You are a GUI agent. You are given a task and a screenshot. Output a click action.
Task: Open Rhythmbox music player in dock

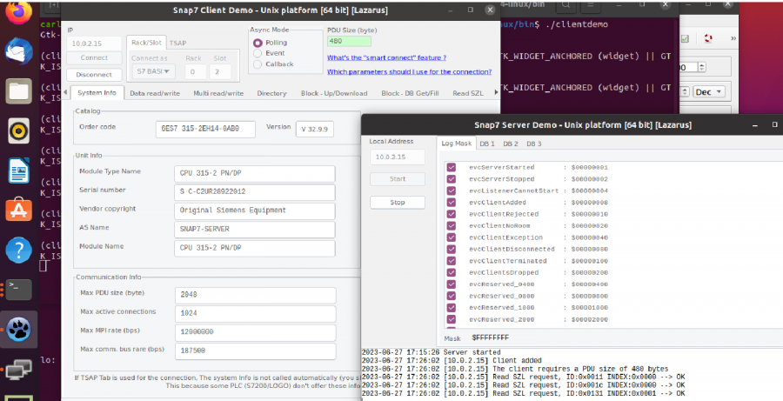point(19,130)
